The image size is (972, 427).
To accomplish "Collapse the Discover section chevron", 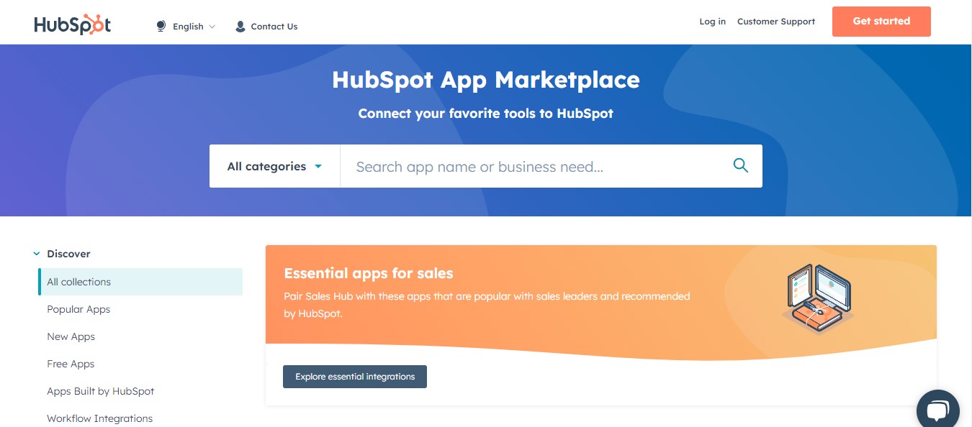I will (x=36, y=254).
